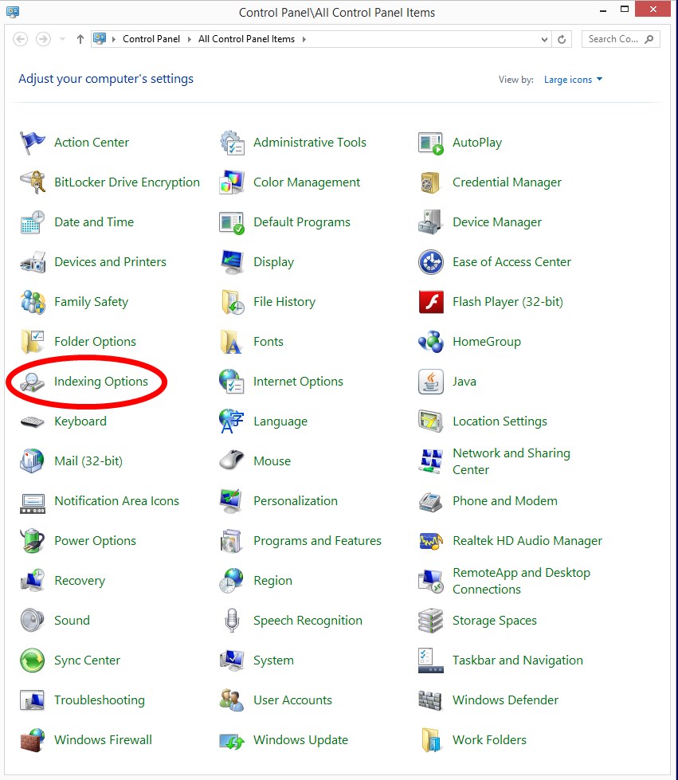
Task: Open the 'View by: Large icons' dropdown
Action: [573, 80]
